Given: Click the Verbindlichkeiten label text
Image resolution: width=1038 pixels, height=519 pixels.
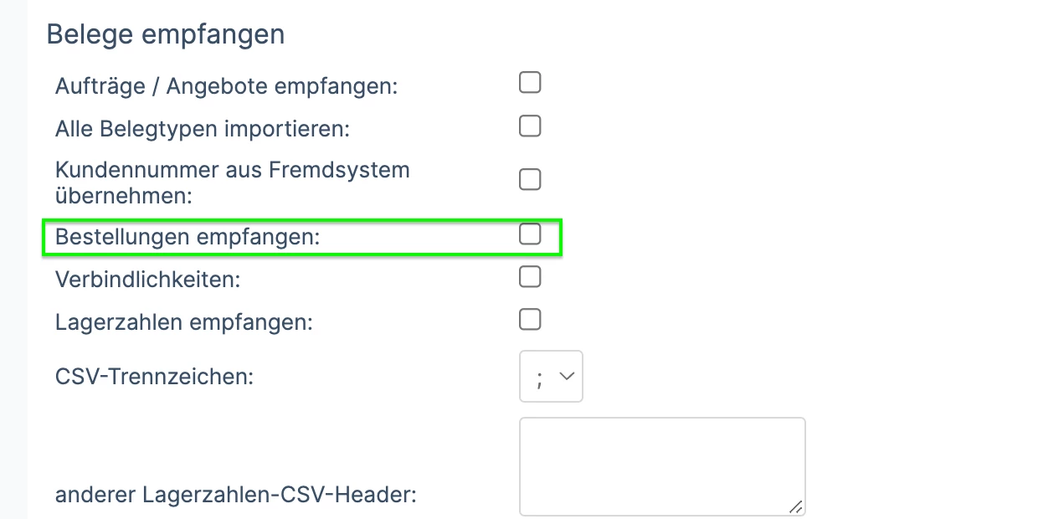Looking at the screenshot, I should click(147, 280).
